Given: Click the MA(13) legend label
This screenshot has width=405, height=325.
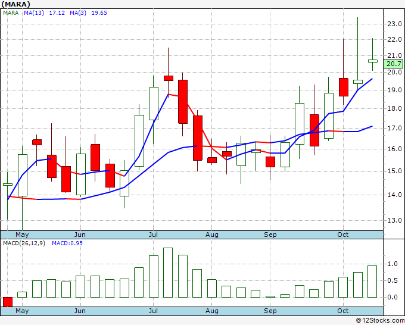Looking at the screenshot, I should [x=34, y=13].
